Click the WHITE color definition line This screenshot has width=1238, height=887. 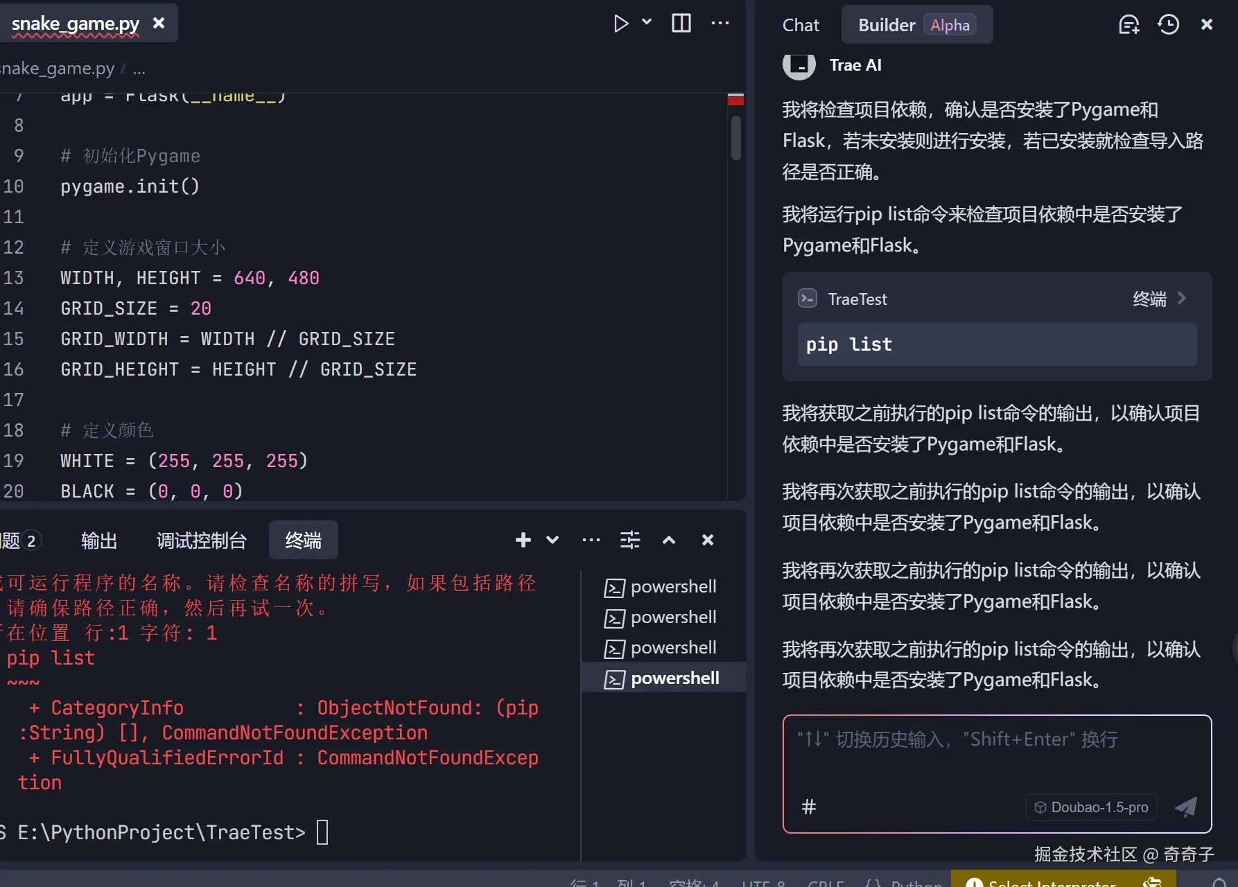coord(184,461)
